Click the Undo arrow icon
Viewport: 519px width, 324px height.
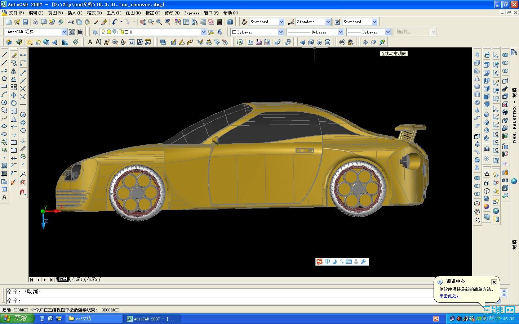tap(115, 22)
